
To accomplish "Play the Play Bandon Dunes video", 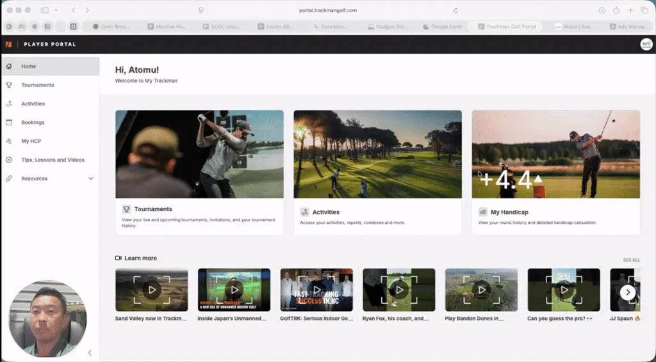I will [x=482, y=290].
